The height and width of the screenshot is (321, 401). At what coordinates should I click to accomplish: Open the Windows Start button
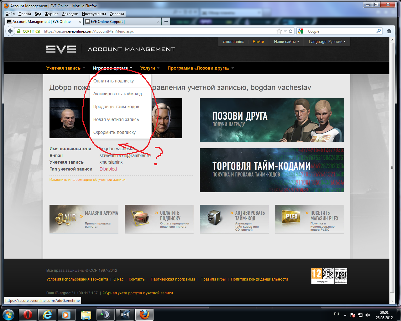(9, 314)
